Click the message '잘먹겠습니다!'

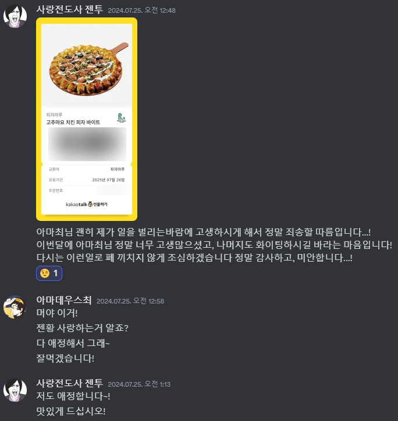pyautogui.click(x=65, y=358)
